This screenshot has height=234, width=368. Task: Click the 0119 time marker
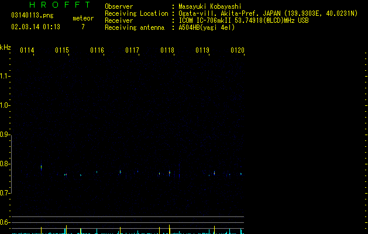click(202, 50)
